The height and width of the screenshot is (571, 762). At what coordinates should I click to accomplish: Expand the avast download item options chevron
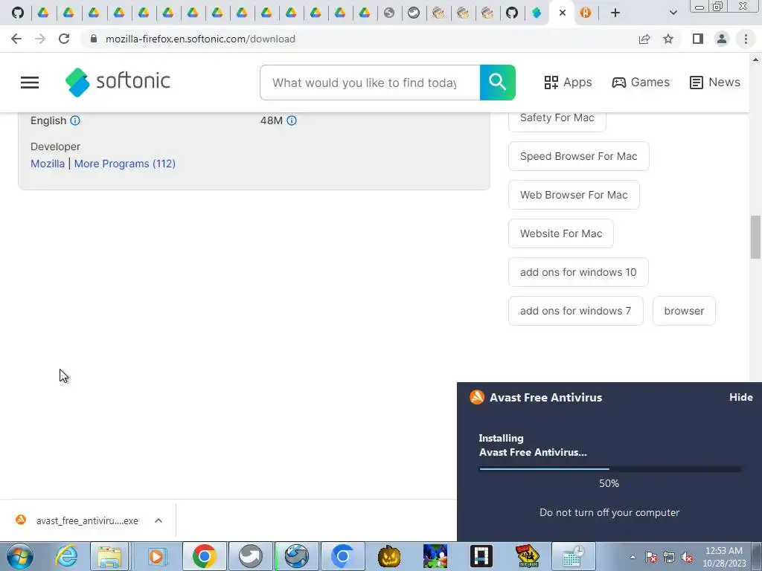pyautogui.click(x=159, y=520)
